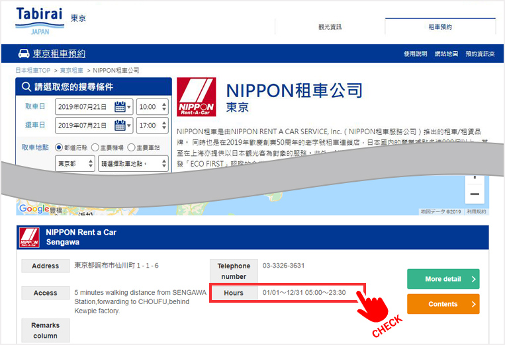The height and width of the screenshot is (345, 505).
Task: Go to 日本租車TOP breadcrumb
Action: point(33,70)
